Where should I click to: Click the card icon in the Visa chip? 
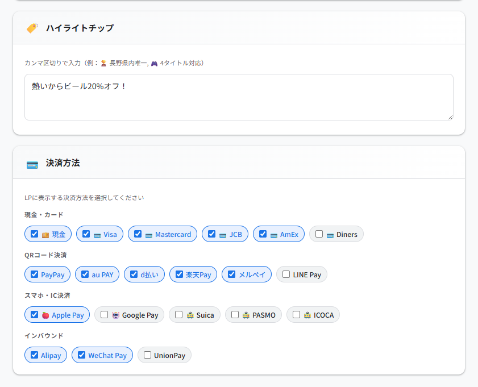tap(97, 235)
